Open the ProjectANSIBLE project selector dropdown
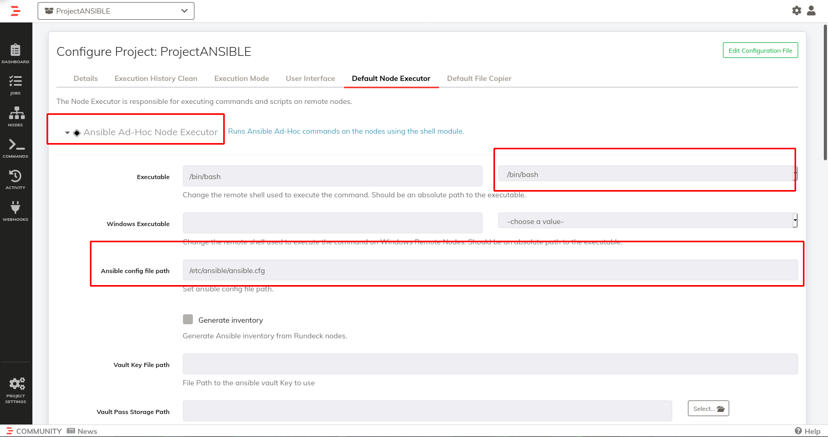 click(116, 11)
